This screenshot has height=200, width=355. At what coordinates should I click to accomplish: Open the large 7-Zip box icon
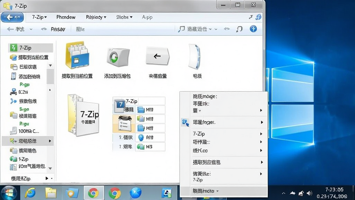[x=84, y=115]
